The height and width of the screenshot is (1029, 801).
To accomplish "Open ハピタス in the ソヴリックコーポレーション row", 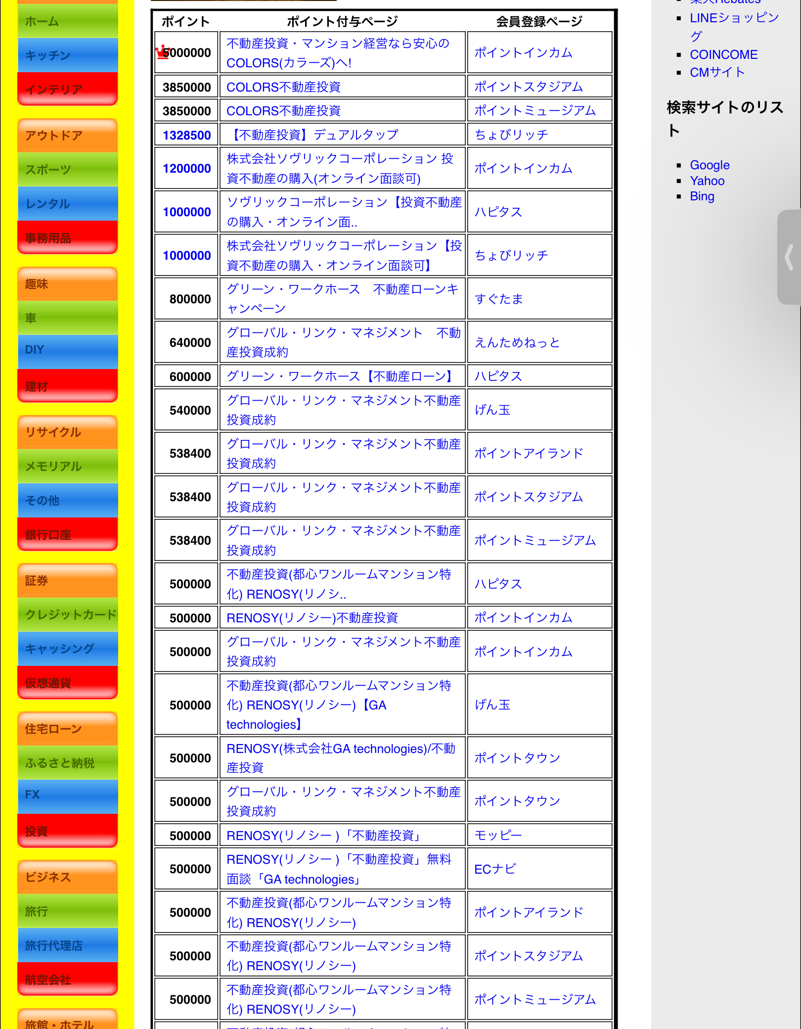I will 498,212.
